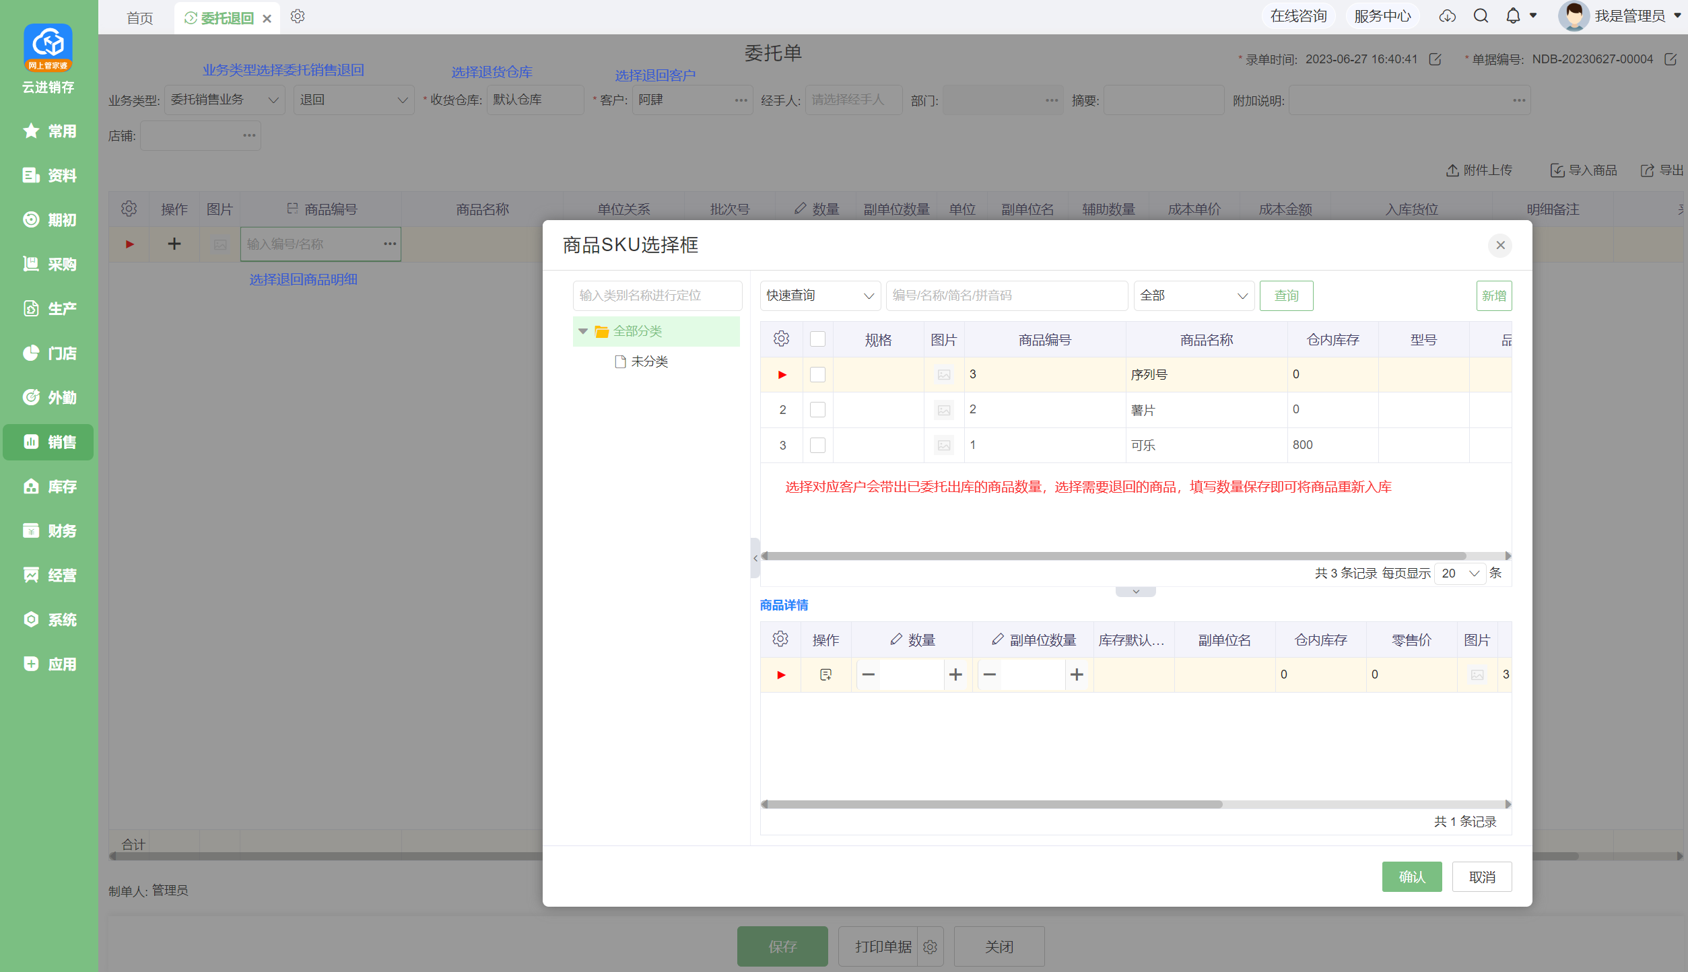The width and height of the screenshot is (1688, 972).
Task: Open the 资料 sidebar section
Action: pos(48,176)
